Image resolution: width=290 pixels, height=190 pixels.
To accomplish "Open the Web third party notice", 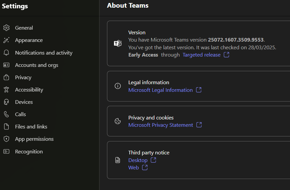I will (133, 168).
